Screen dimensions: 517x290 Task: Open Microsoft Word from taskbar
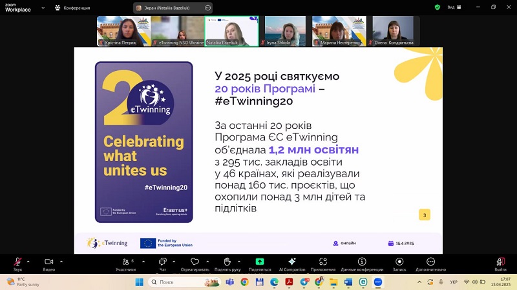click(x=348, y=282)
